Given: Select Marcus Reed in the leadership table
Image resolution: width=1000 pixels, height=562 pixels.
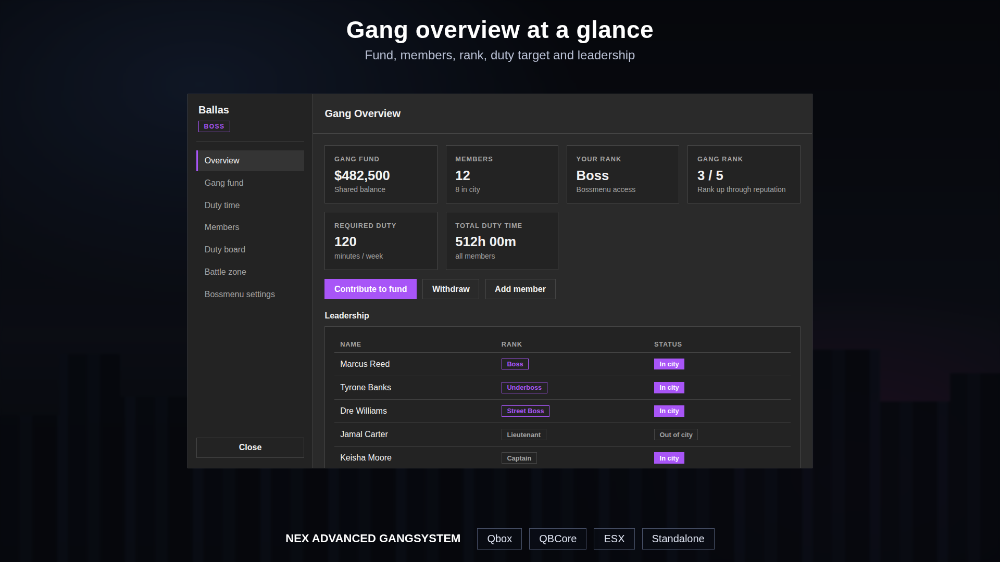Looking at the screenshot, I should coord(562,364).
